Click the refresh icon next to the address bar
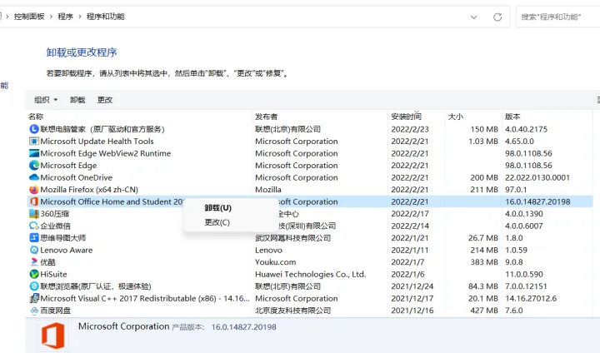The width and height of the screenshot is (600, 353). (x=497, y=17)
